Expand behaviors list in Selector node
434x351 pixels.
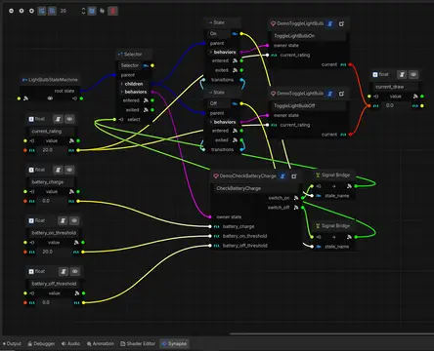135,92
